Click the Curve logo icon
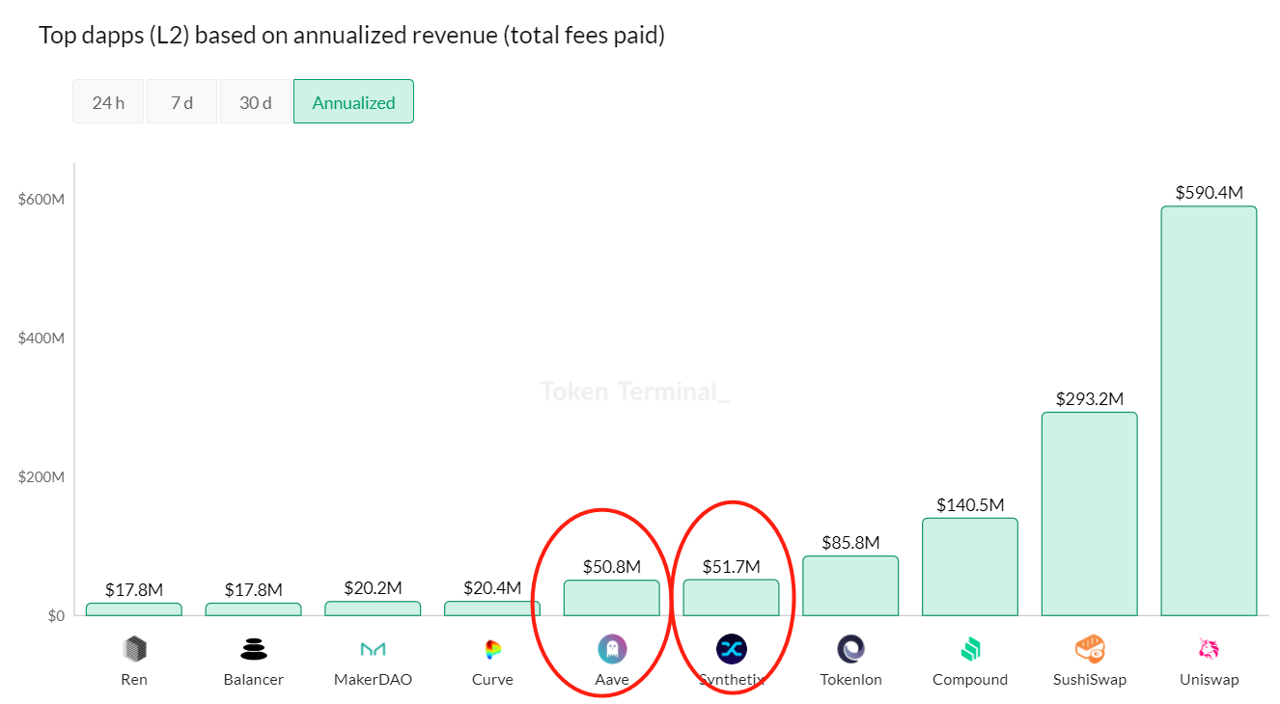Screen dimensions: 1280x704 pyautogui.click(x=492, y=649)
